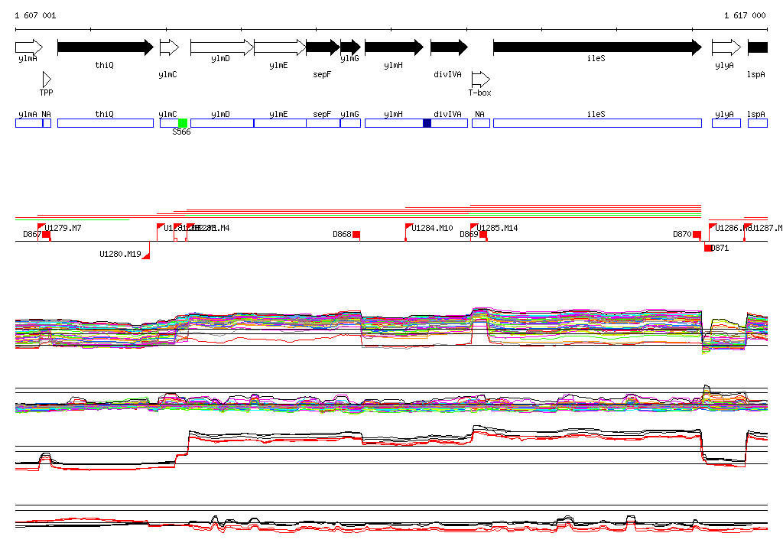Select the U1285.M14 red flag
Screen dimensions: 783x546
(x=474, y=227)
